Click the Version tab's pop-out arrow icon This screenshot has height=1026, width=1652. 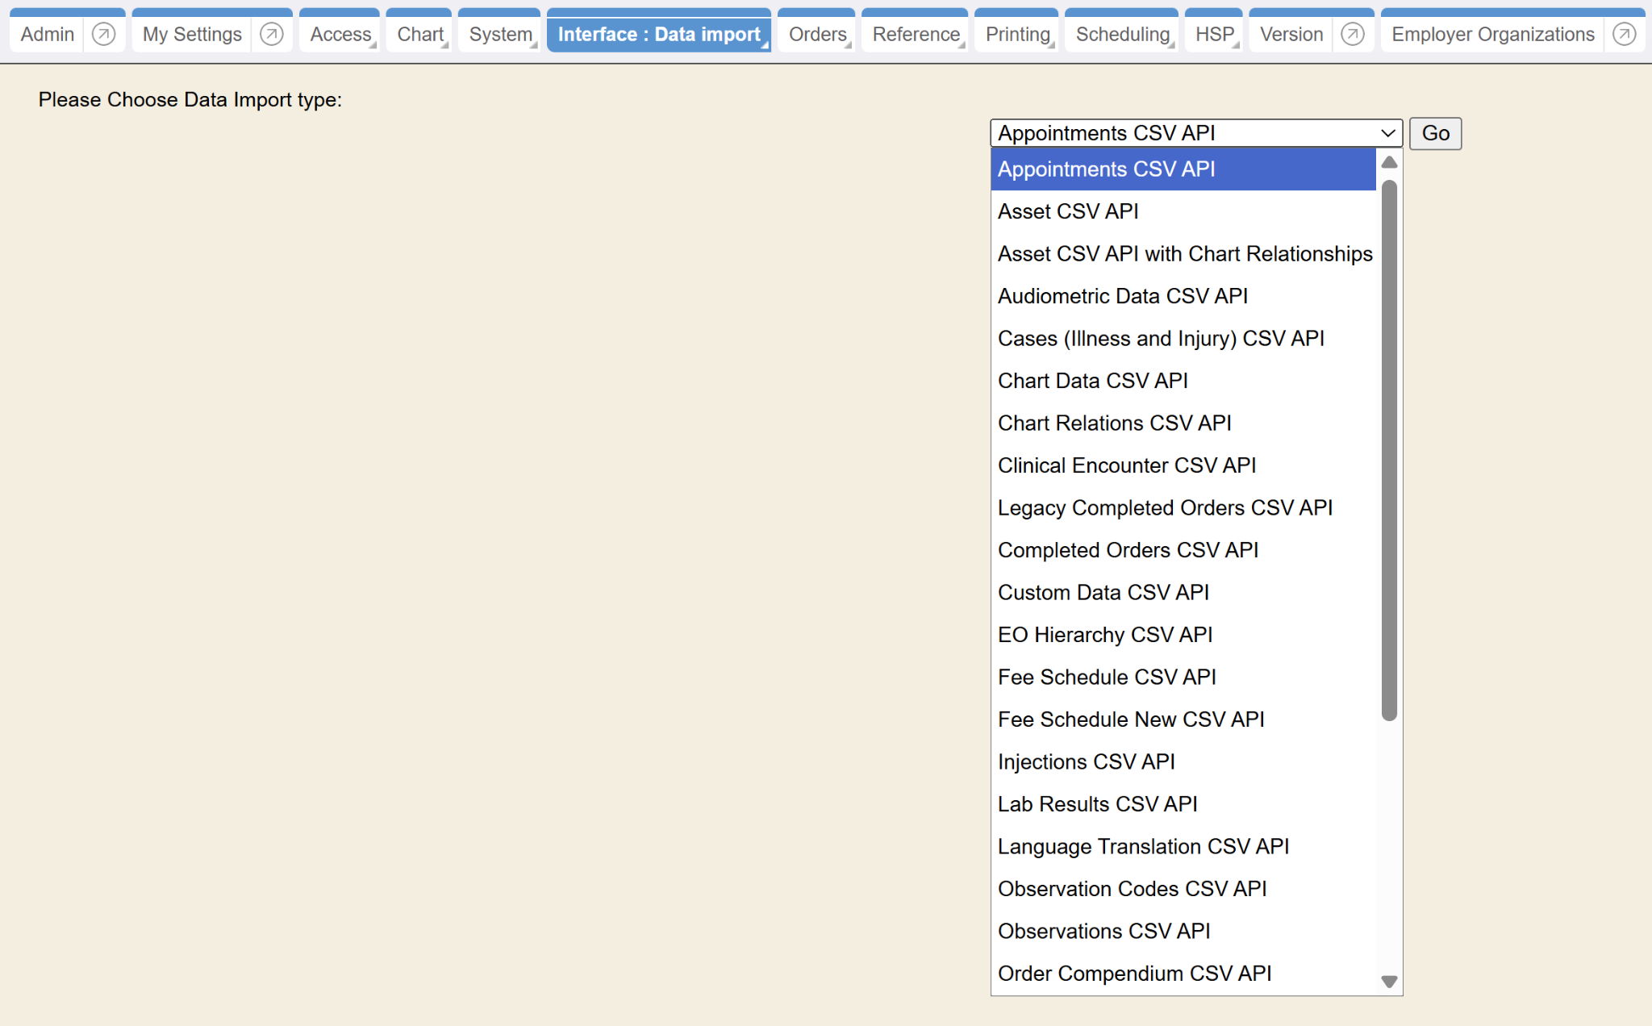click(1353, 35)
